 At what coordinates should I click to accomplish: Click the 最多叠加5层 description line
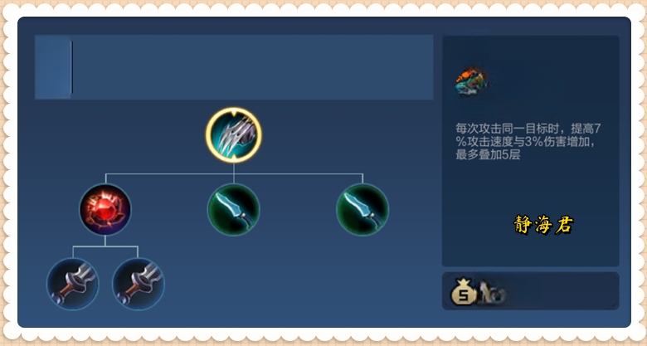(488, 155)
